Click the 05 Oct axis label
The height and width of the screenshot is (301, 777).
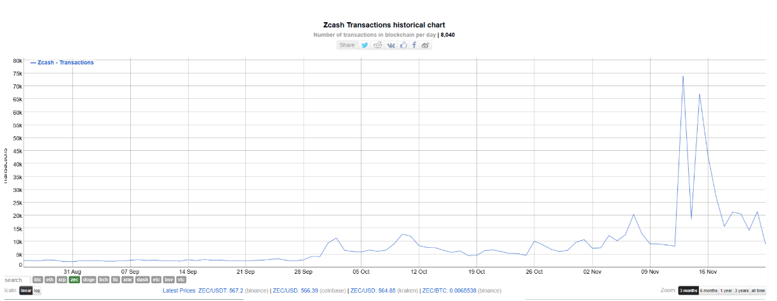361,271
